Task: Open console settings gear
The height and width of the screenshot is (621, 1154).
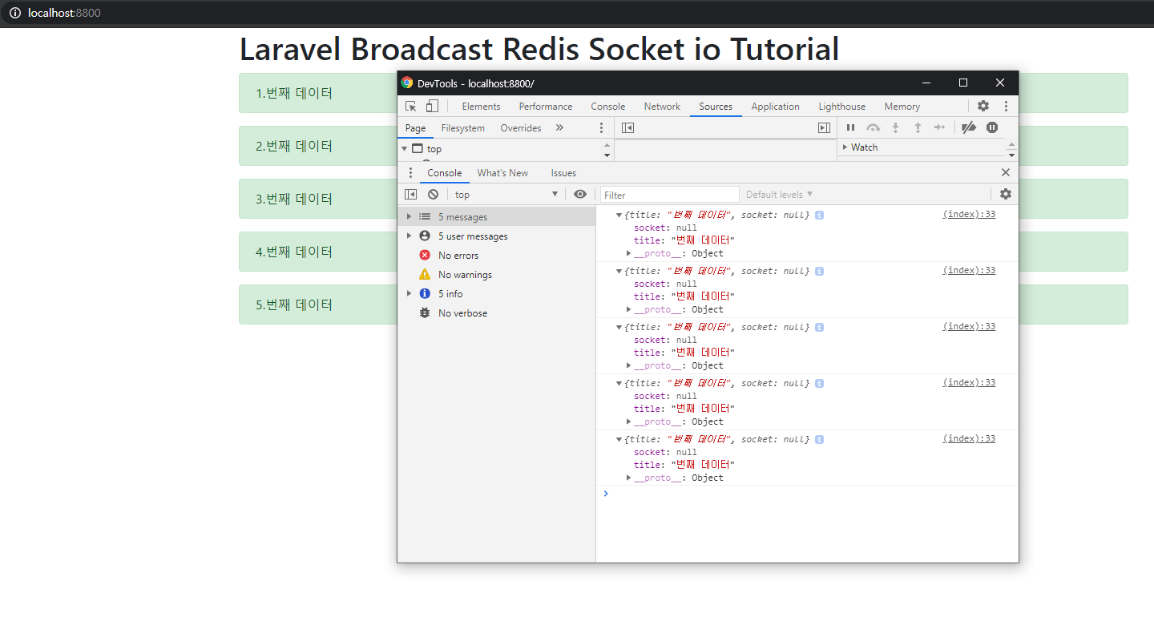Action: (1006, 194)
